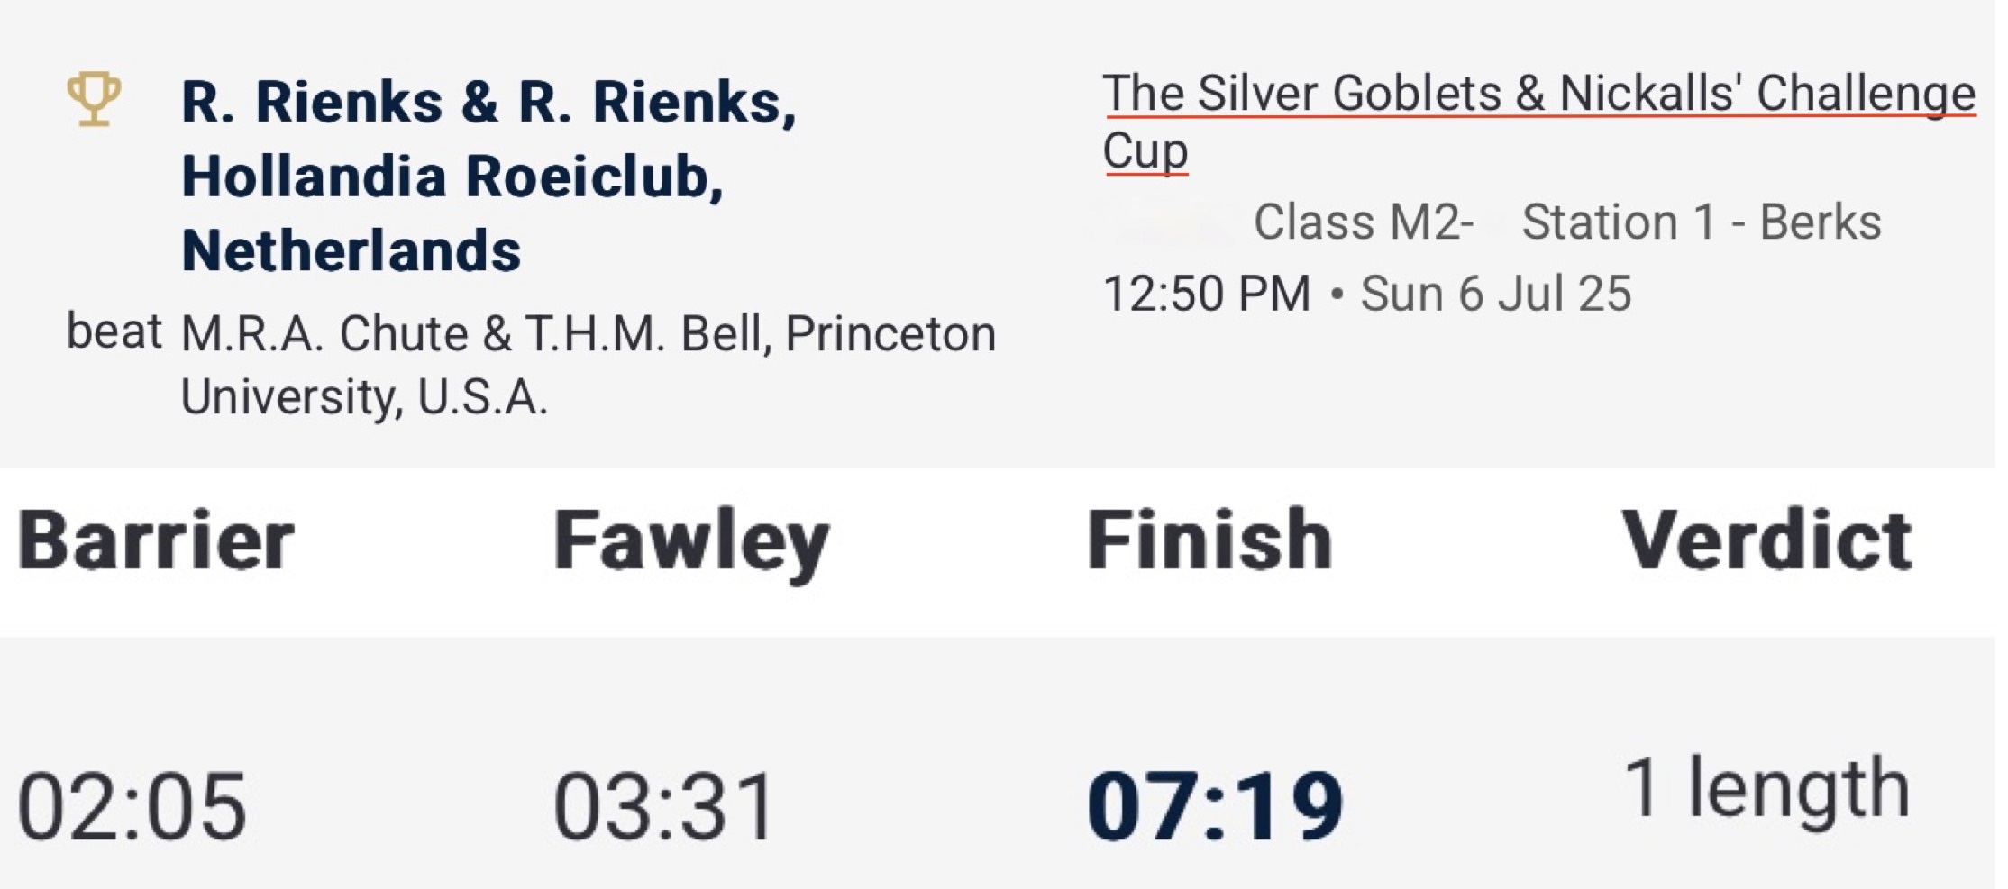Click the 12:50 PM race time
2008x889 pixels.
point(1206,294)
